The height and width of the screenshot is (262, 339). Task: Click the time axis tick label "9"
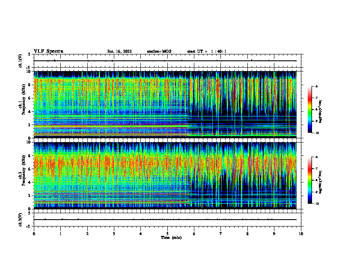(274, 234)
